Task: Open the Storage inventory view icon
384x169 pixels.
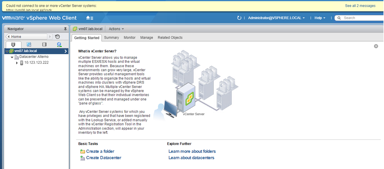Action: click(44, 44)
